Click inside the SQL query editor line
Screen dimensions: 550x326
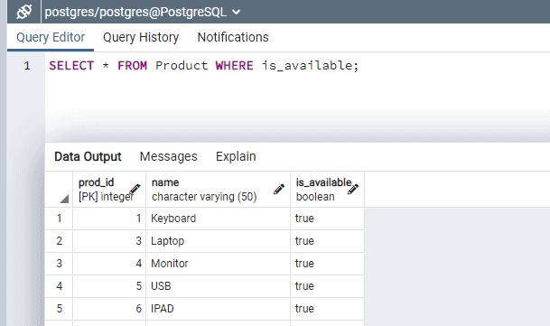203,66
